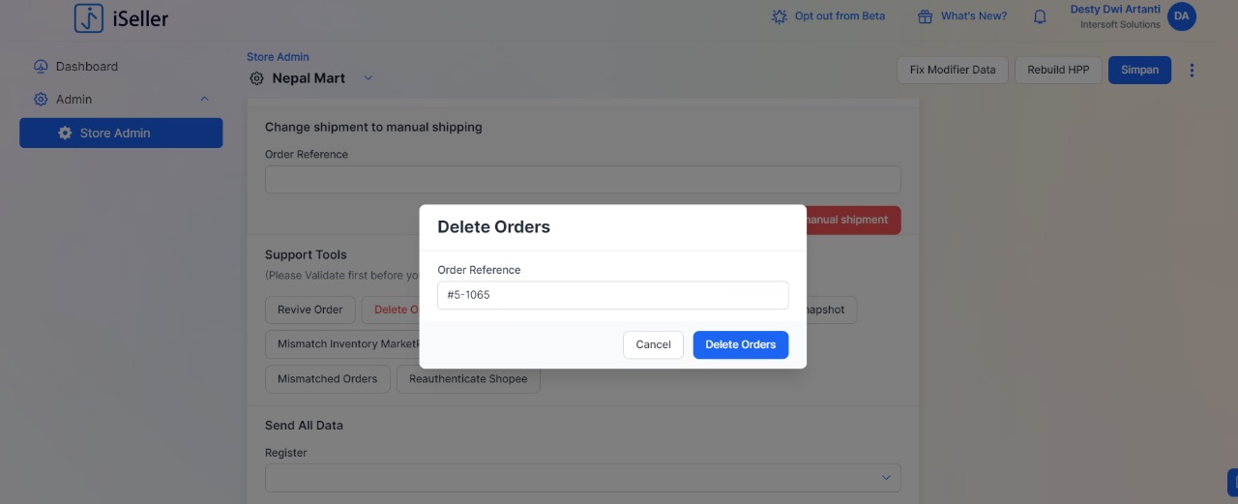
Task: Click the Opt out from Beta bug icon
Action: click(780, 16)
